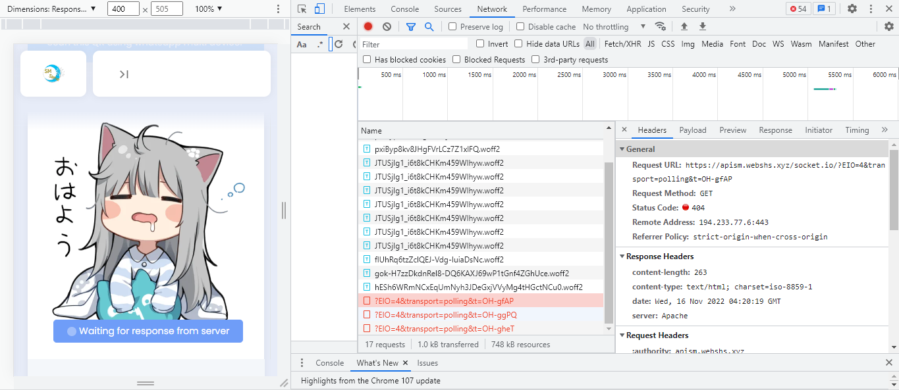The height and width of the screenshot is (390, 899).
Task: Filter requests by Fetch/XHR type
Action: [x=622, y=44]
